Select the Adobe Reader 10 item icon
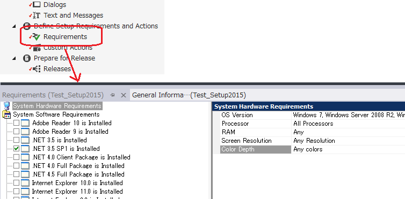This screenshot has width=405, height=199. click(x=25, y=123)
